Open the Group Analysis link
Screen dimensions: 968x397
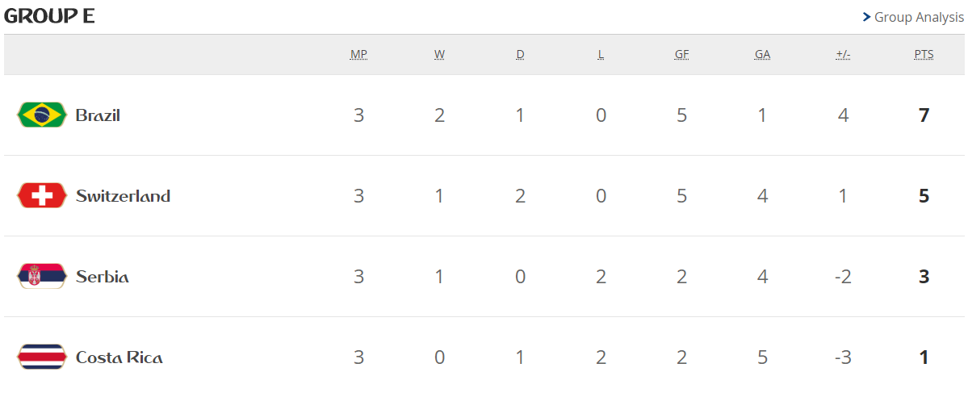pos(919,17)
